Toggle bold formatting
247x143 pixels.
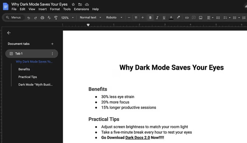(x=150, y=18)
